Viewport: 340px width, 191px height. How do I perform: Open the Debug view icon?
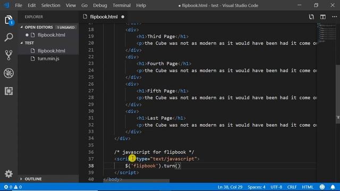(8, 73)
